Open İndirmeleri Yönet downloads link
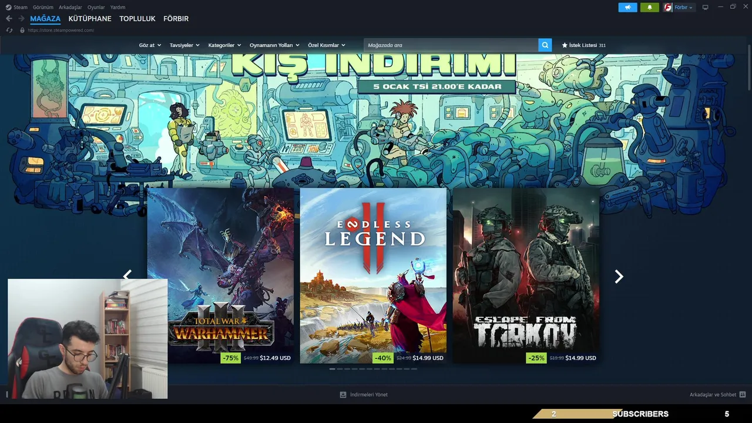The width and height of the screenshot is (752, 423). coord(368,395)
